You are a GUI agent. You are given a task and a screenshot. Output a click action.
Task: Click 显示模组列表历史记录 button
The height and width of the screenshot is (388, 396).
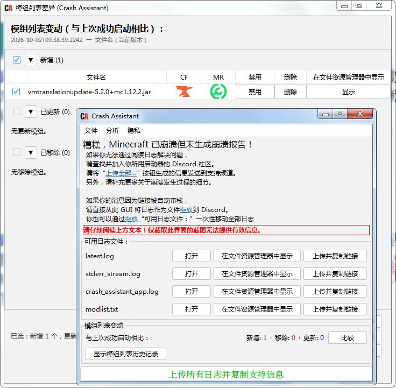tap(126, 354)
